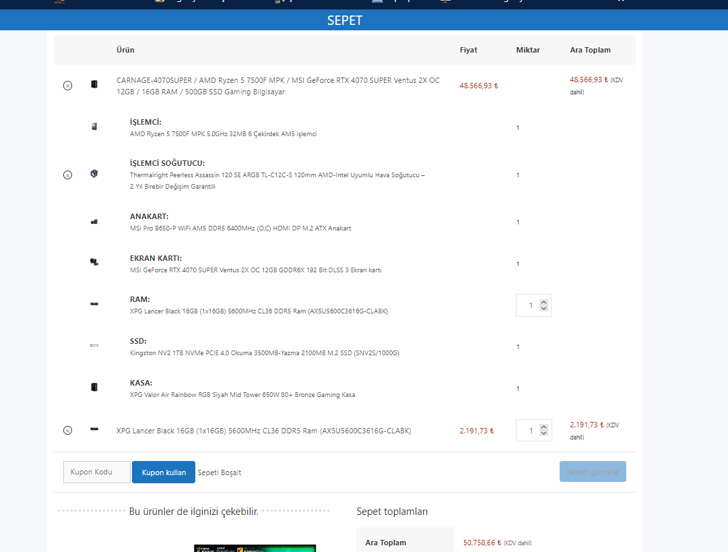The image size is (728, 552).
Task: Increase quantity of RAM component in CARNAGE build
Action: tap(543, 302)
